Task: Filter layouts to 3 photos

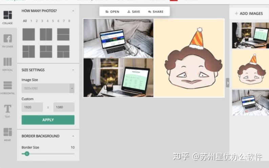Action: 42,21
